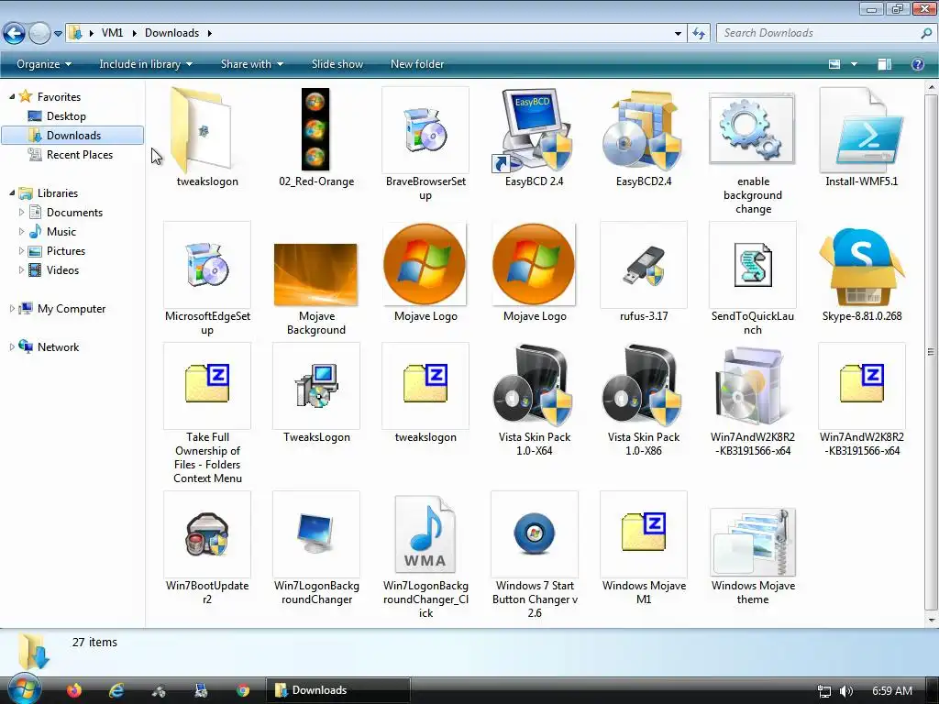Viewport: 939px width, 704px height.
Task: Select the Mojave Background image thumbnail
Action: coord(315,275)
